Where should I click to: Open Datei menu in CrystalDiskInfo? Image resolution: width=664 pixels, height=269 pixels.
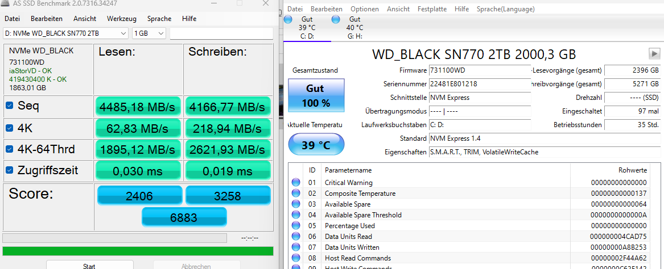[295, 9]
